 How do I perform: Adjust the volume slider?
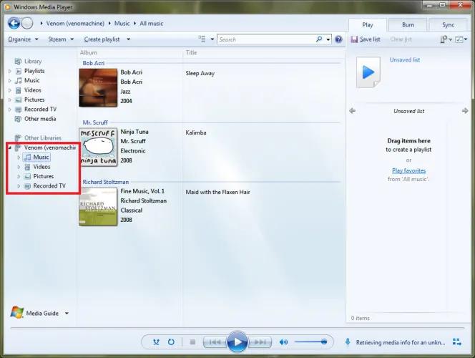(310, 342)
